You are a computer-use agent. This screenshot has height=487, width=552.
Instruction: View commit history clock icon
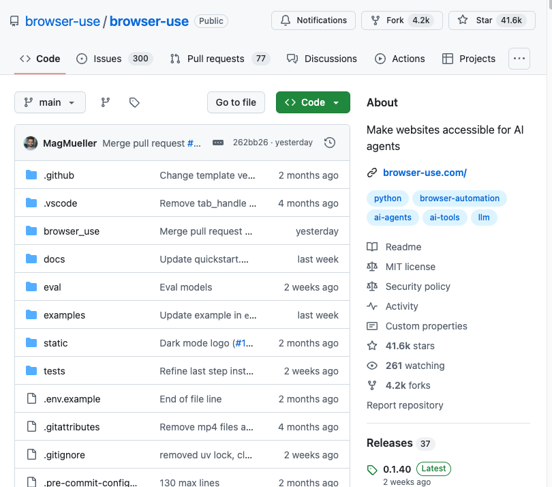pyautogui.click(x=330, y=143)
